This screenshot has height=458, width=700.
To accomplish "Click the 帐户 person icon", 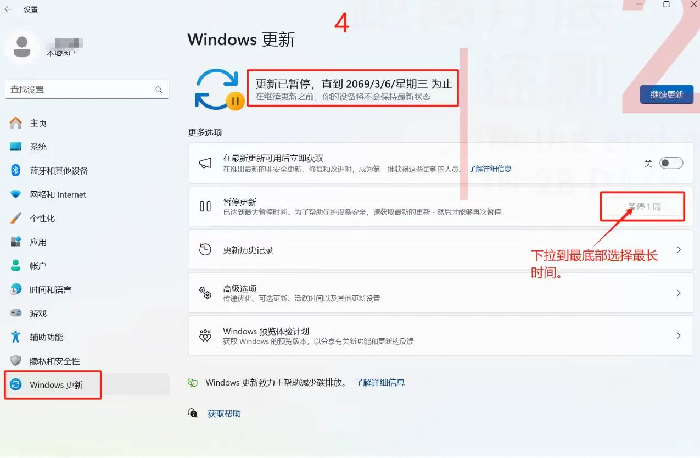I will [16, 266].
